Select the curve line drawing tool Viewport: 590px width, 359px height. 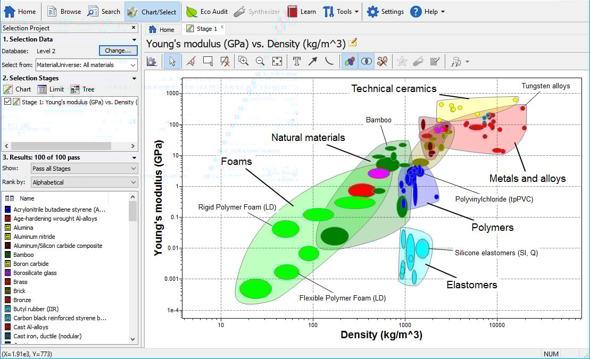click(x=329, y=61)
